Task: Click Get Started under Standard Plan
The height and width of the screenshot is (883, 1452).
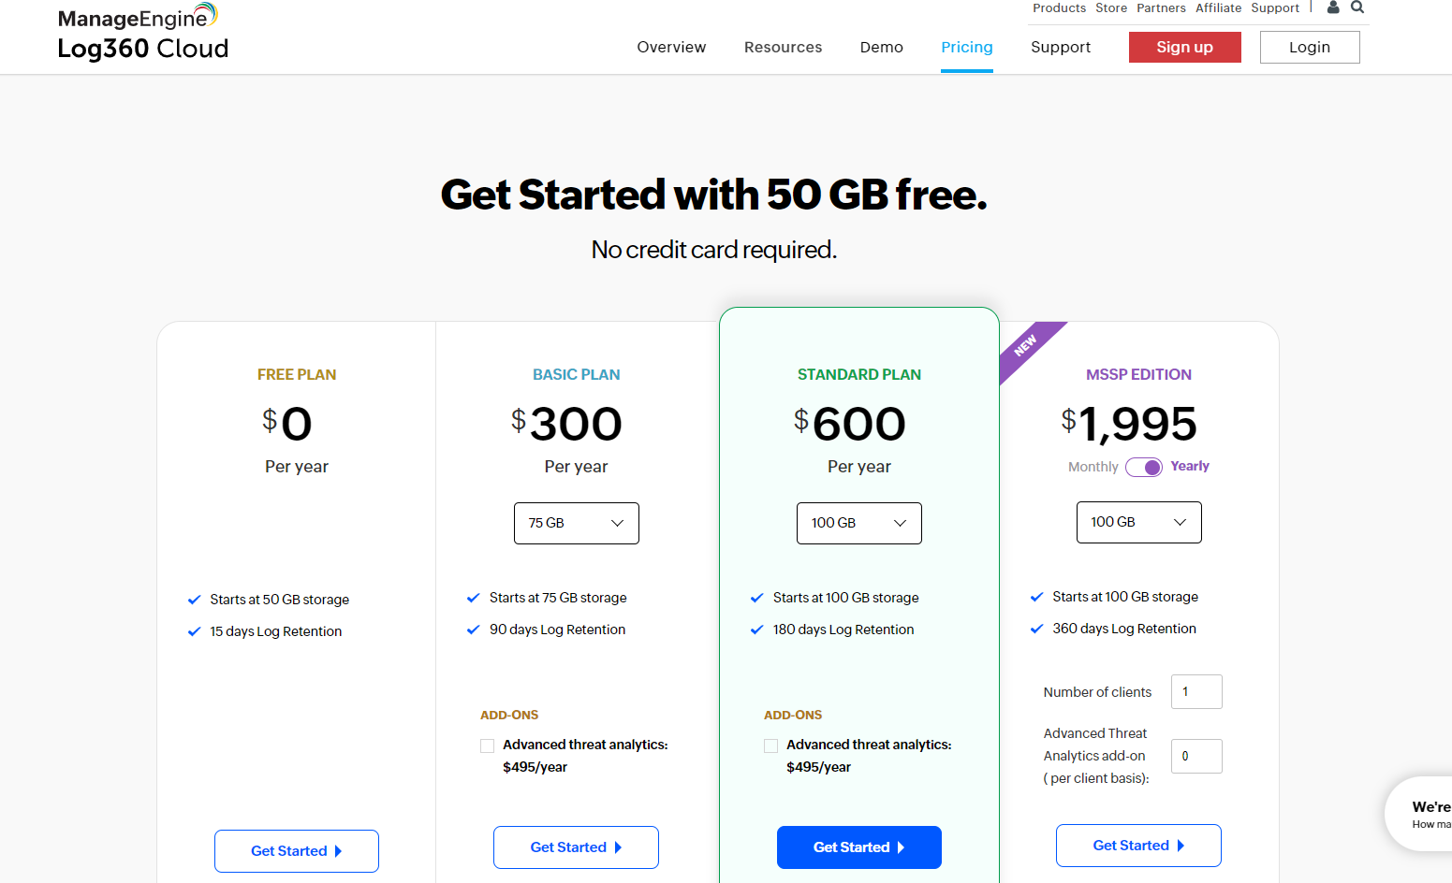Action: [x=858, y=847]
